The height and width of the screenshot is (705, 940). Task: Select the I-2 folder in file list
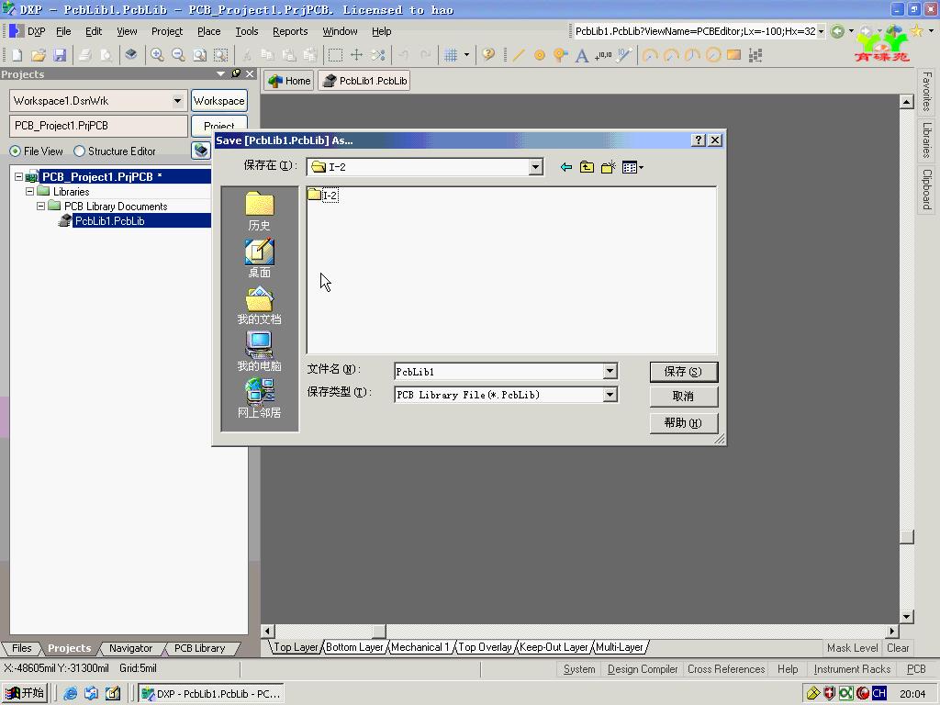click(323, 195)
